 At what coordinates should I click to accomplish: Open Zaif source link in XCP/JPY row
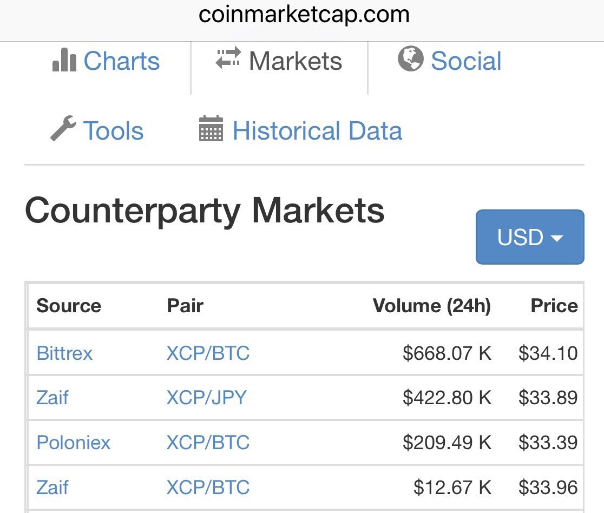pyautogui.click(x=52, y=398)
